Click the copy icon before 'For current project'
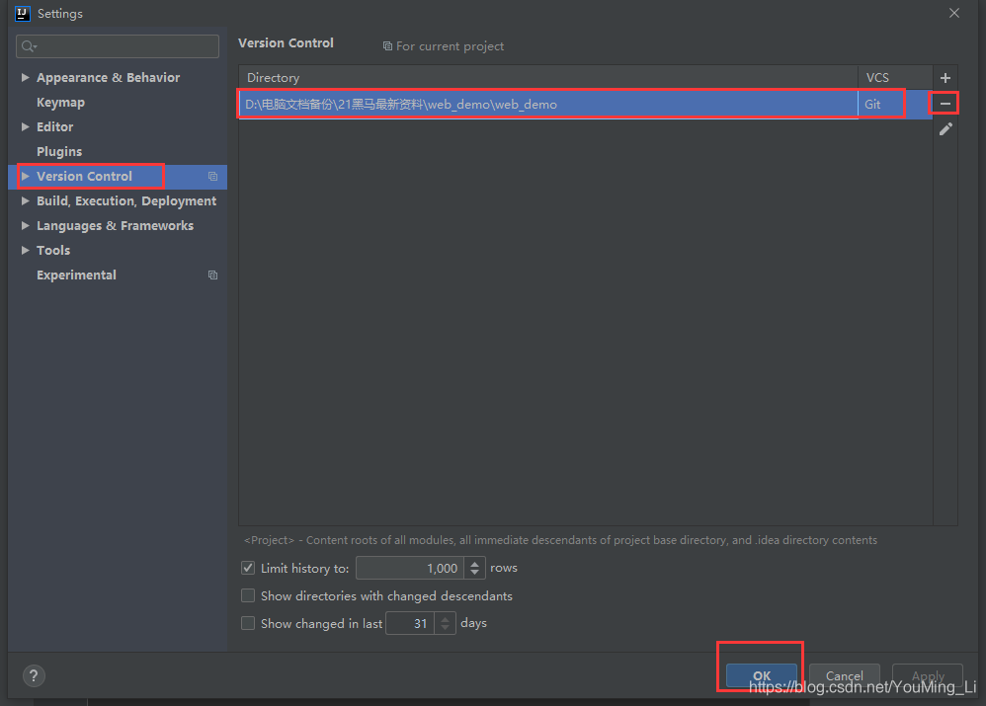The image size is (986, 706). click(387, 46)
